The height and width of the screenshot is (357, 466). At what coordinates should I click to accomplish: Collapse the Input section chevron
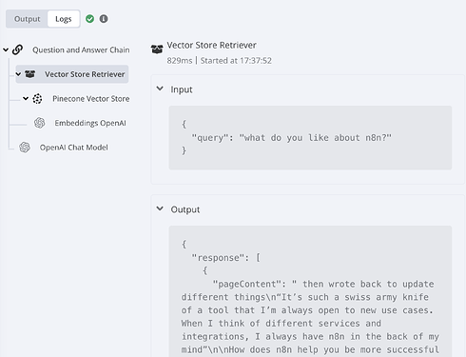(160, 89)
